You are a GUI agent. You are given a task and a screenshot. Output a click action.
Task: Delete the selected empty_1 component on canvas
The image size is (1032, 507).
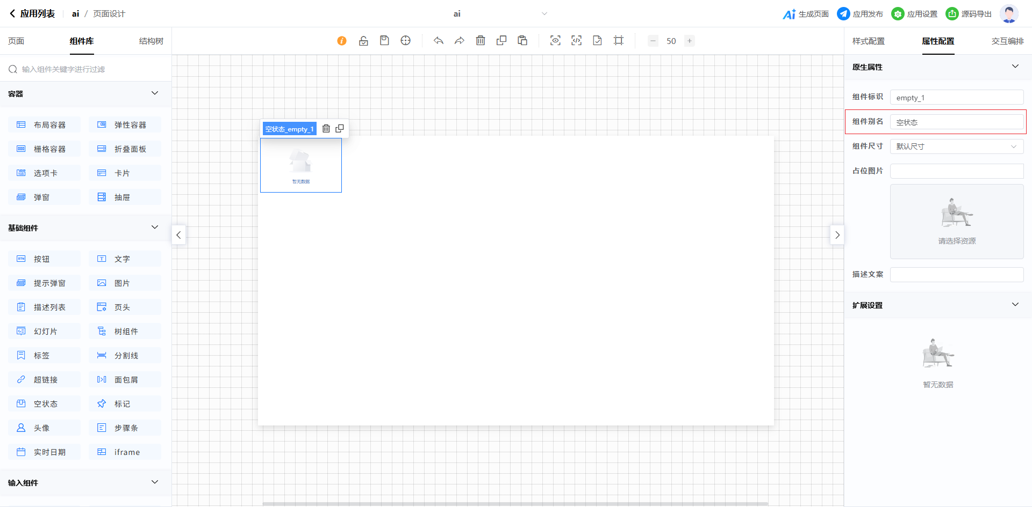pos(326,129)
